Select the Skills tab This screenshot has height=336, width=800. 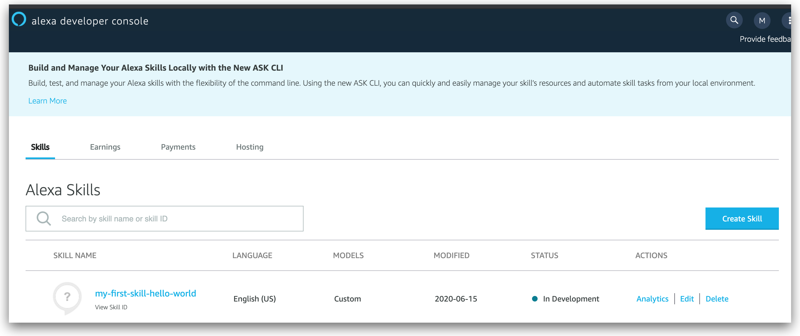(x=40, y=147)
